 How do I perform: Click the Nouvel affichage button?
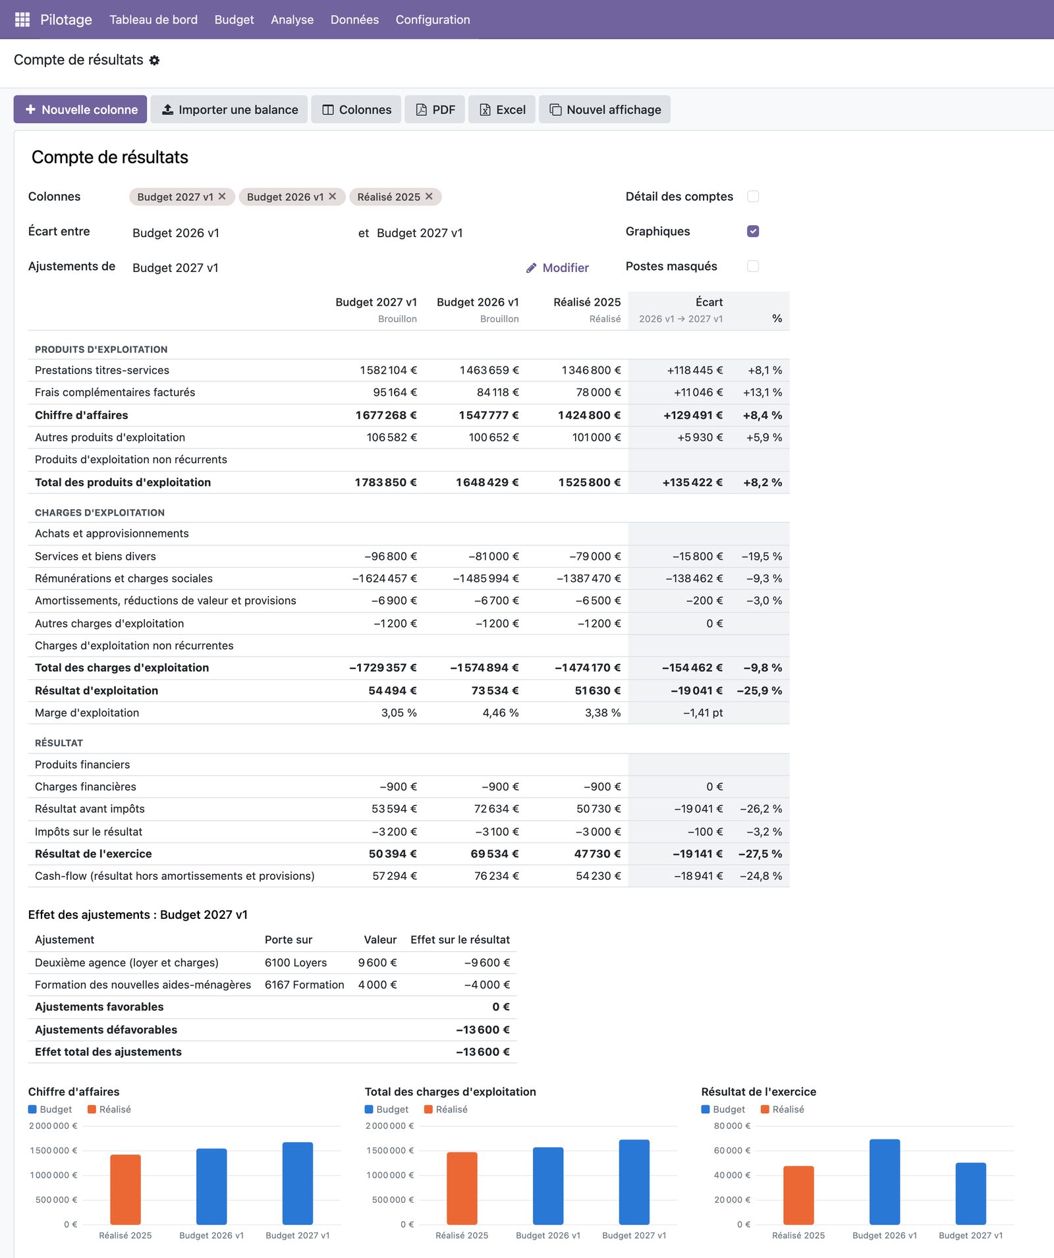click(605, 109)
